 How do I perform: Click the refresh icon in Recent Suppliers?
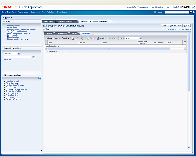(40, 78)
